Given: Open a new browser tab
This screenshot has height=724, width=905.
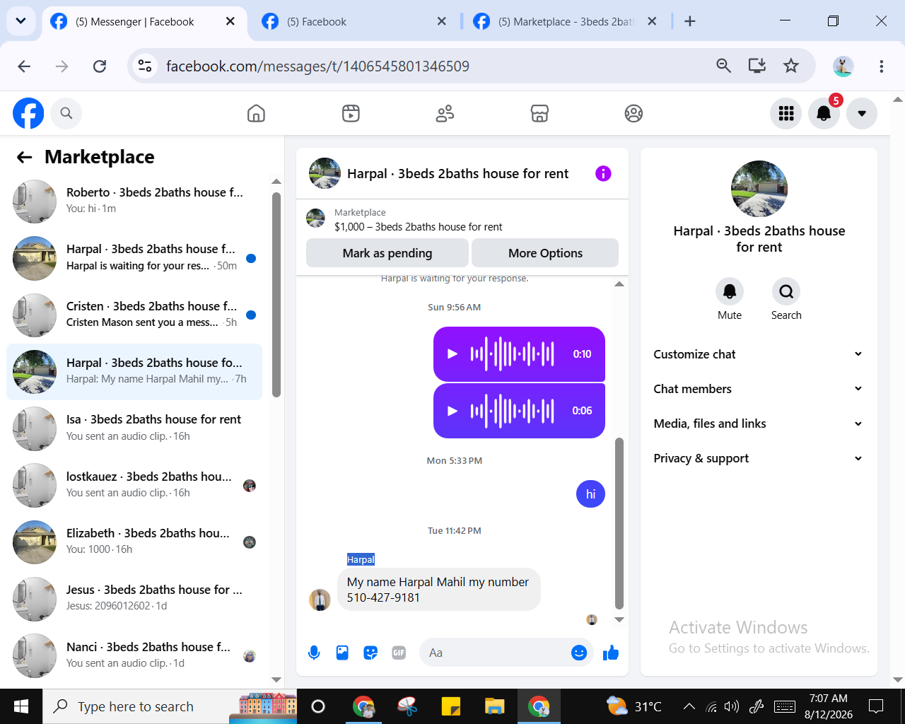Looking at the screenshot, I should [690, 21].
